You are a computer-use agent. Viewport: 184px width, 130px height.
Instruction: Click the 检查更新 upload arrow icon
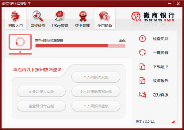point(142,39)
